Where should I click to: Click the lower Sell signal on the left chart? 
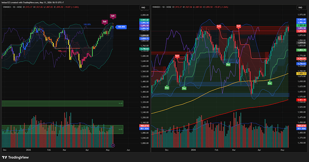pyautogui.click(x=105, y=22)
